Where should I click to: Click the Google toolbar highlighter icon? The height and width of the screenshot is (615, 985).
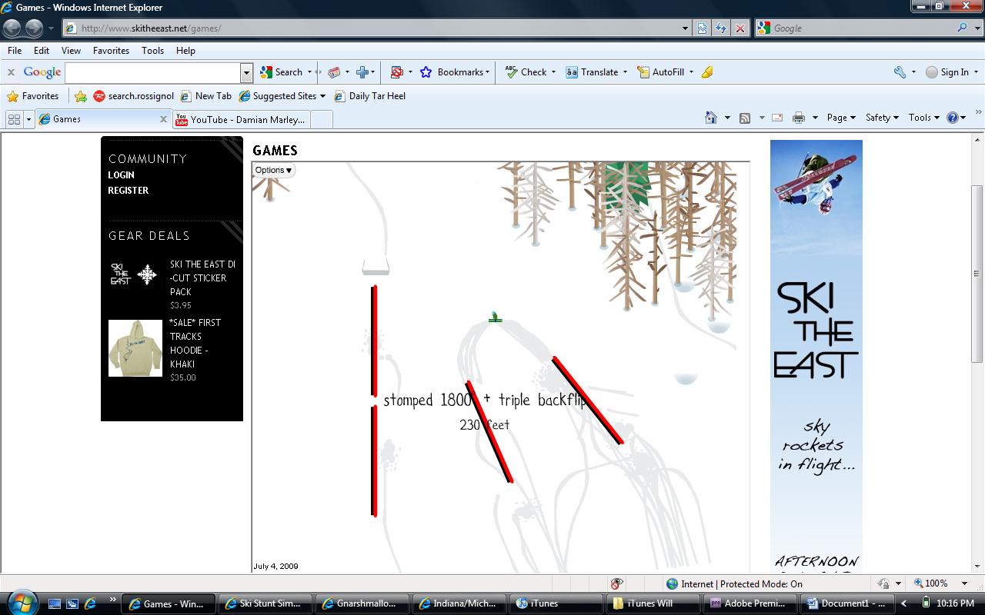707,72
